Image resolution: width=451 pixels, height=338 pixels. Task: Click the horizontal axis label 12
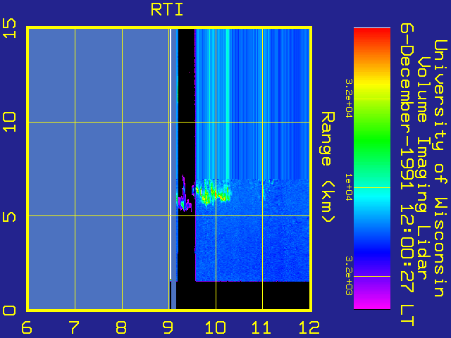click(x=309, y=327)
